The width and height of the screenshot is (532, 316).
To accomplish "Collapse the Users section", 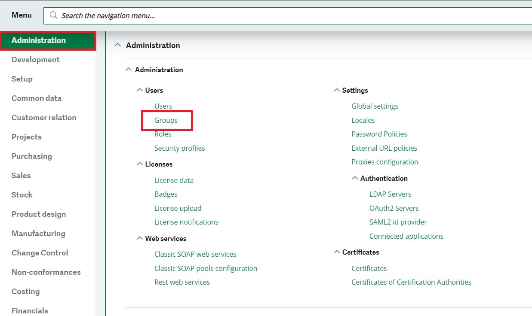I will click(x=139, y=90).
